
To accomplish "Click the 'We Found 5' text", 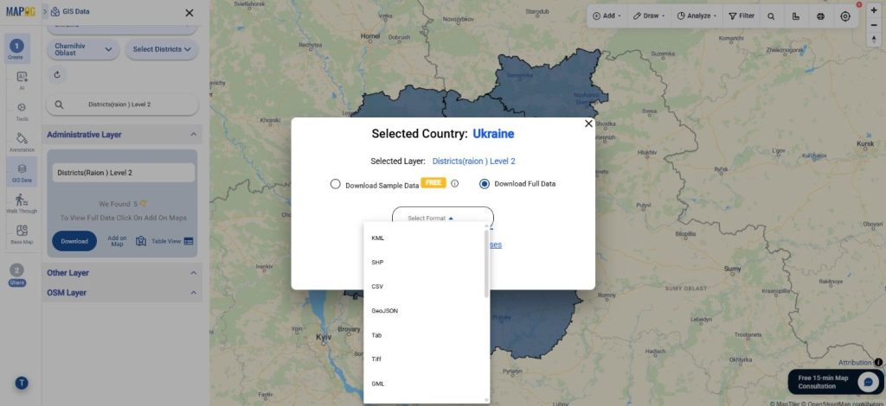I will click(x=119, y=204).
